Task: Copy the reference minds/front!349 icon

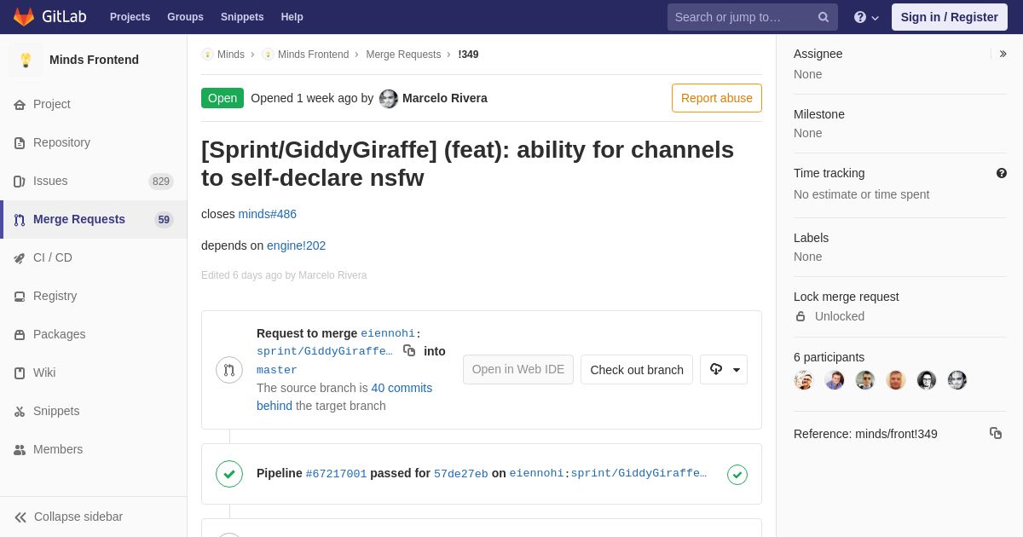Action: (x=996, y=433)
